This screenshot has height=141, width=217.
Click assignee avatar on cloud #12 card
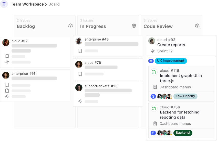[6, 43]
